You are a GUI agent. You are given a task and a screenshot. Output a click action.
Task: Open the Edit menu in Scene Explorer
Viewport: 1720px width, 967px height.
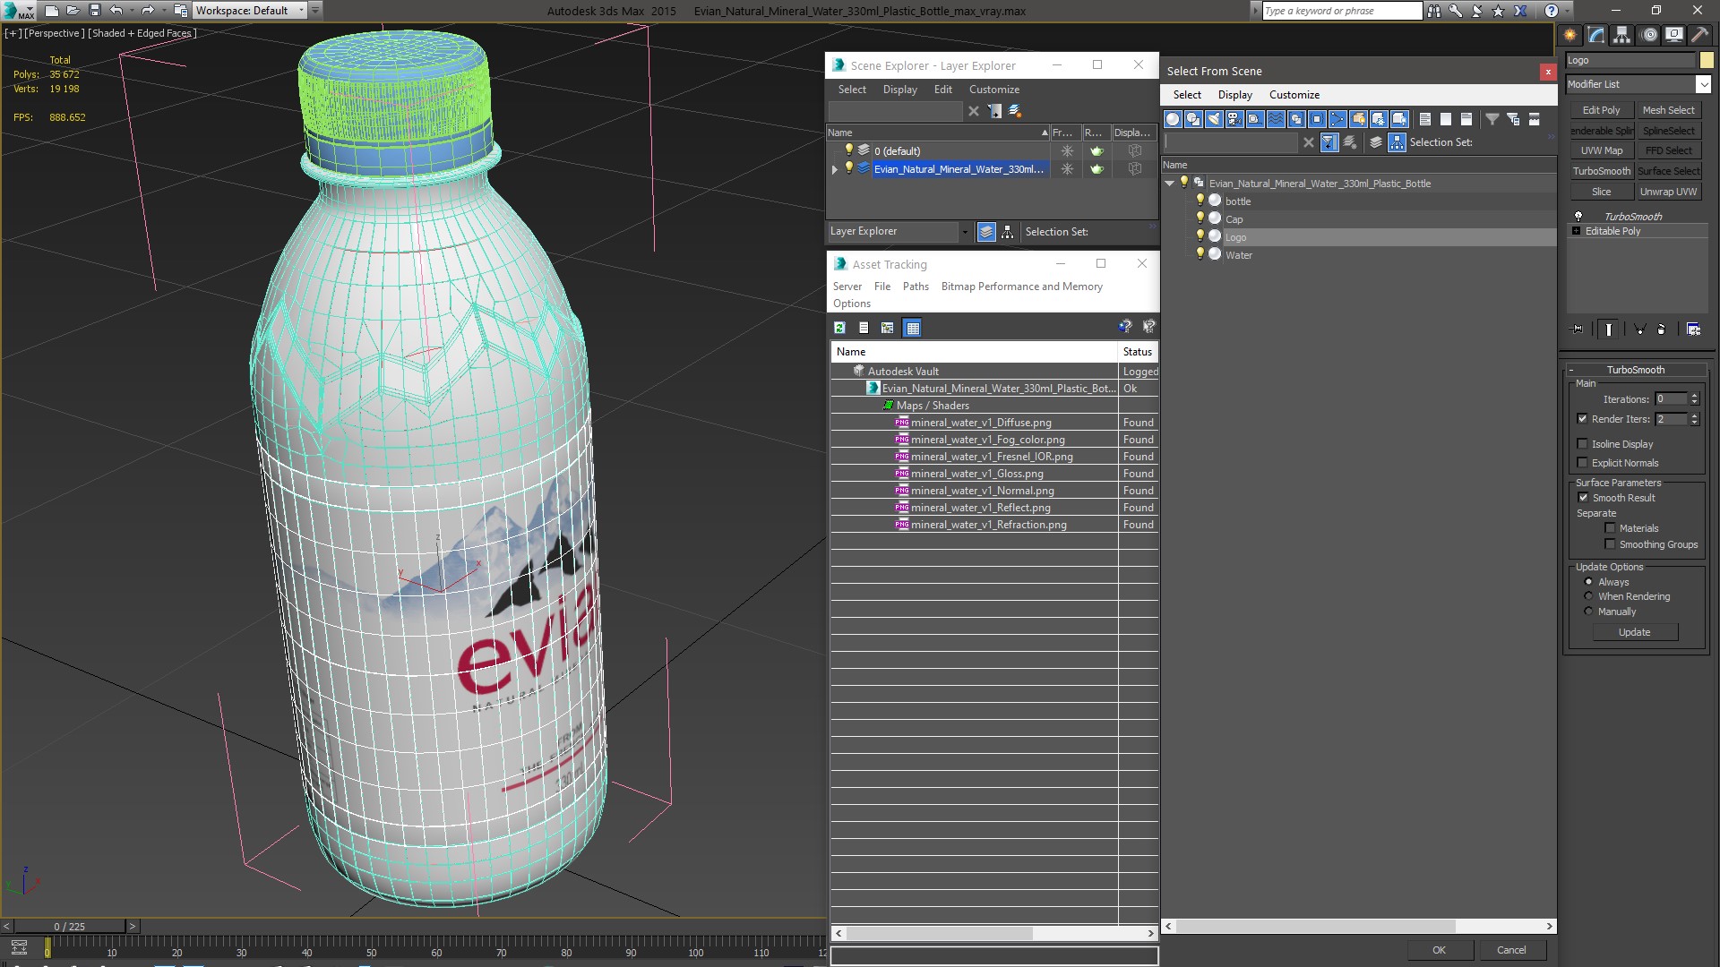(x=942, y=90)
